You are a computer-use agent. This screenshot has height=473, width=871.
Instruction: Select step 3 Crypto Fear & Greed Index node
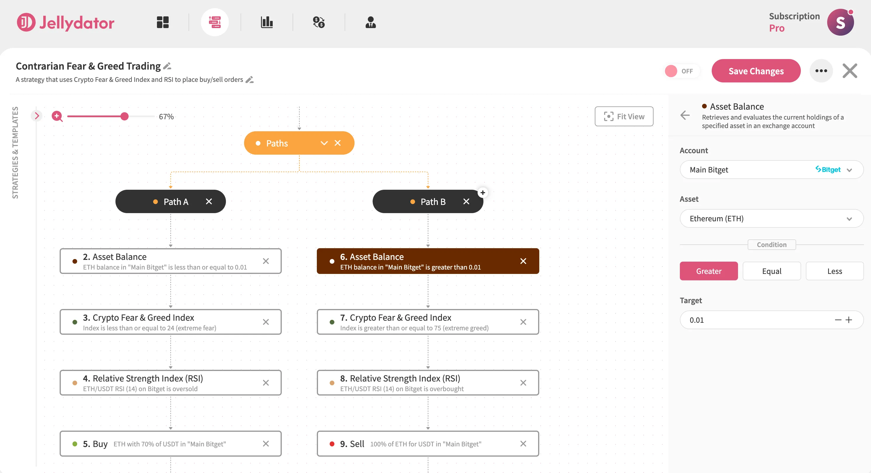[170, 322]
